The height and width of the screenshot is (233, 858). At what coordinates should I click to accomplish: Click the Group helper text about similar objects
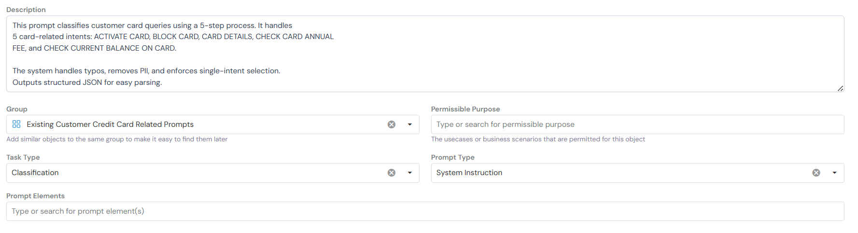tap(117, 139)
